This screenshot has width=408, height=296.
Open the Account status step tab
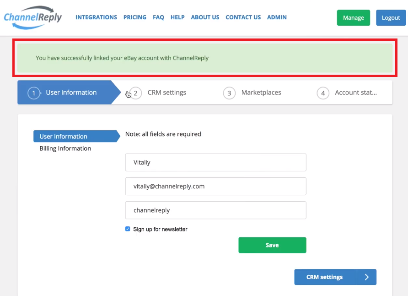[x=356, y=93]
